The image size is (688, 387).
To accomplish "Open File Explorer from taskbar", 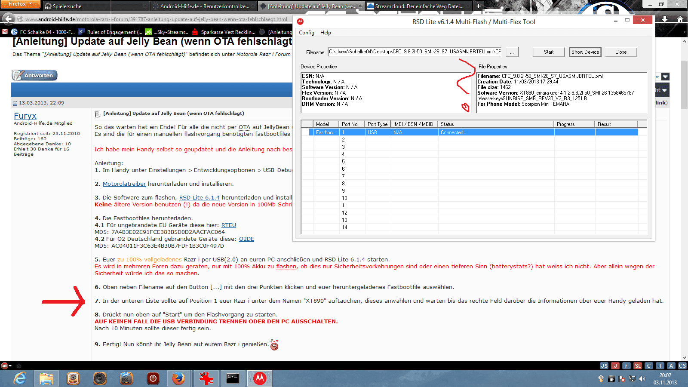I will tap(46, 378).
